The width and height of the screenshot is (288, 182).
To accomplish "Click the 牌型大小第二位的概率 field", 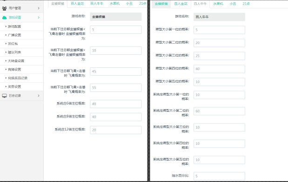I will tap(219, 43).
